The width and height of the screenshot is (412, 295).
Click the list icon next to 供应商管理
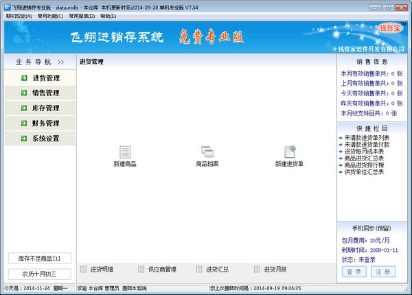[141, 269]
